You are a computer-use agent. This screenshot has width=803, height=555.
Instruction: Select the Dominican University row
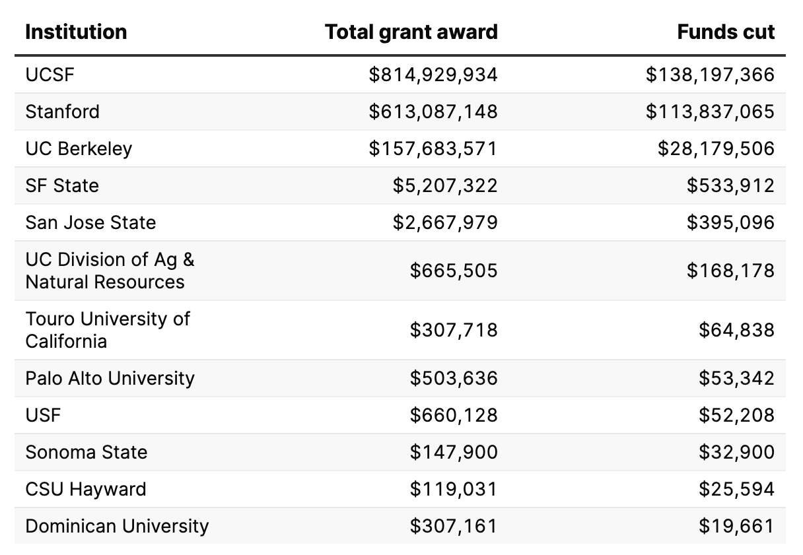click(117, 526)
